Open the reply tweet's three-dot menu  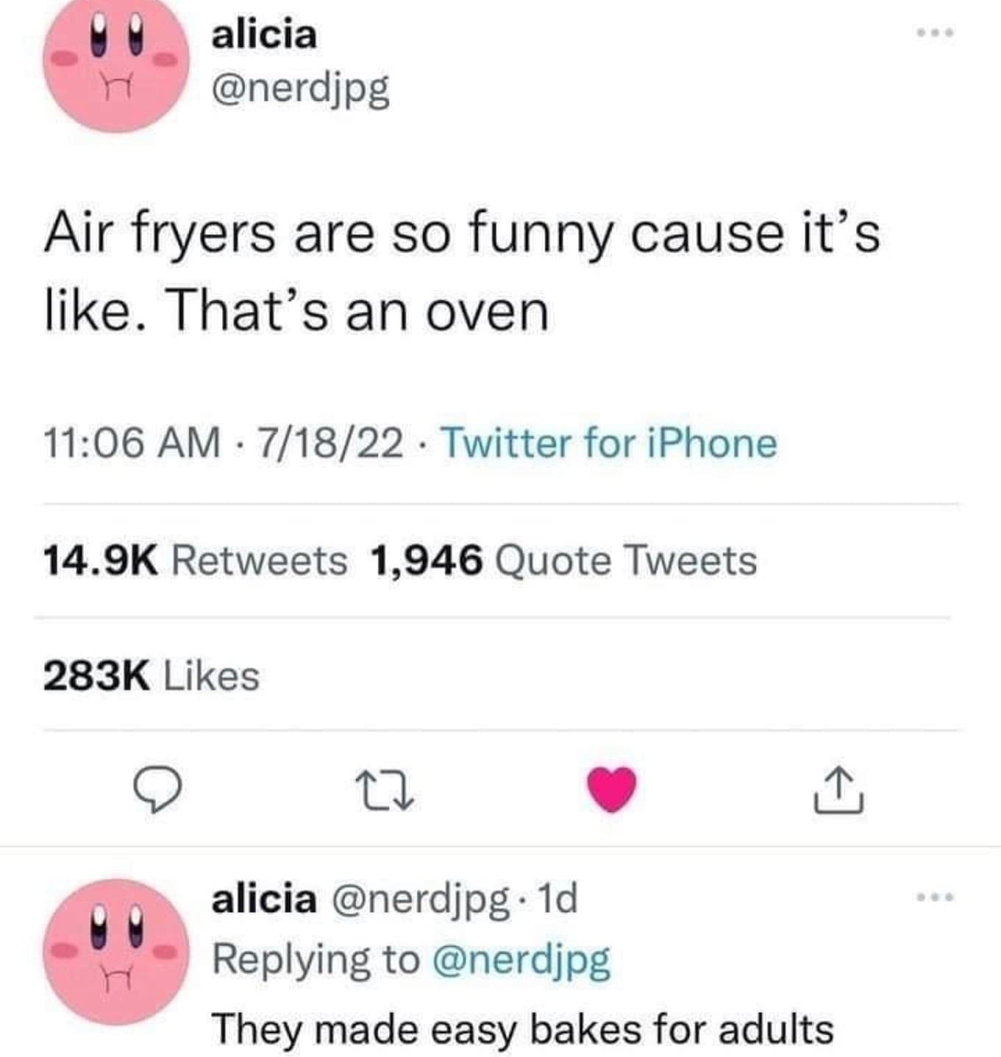(x=935, y=897)
